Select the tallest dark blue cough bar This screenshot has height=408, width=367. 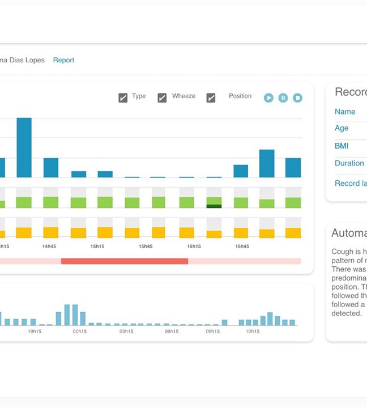24,147
